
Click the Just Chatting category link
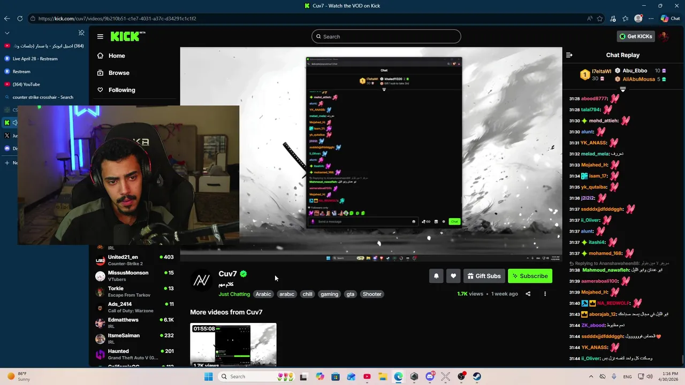click(x=234, y=294)
